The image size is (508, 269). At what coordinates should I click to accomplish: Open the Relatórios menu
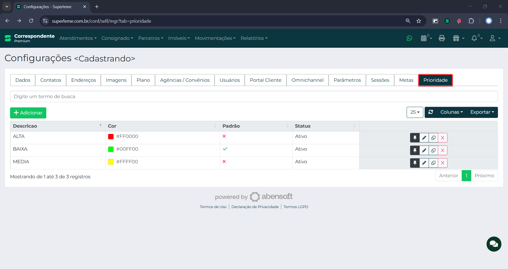(x=254, y=38)
